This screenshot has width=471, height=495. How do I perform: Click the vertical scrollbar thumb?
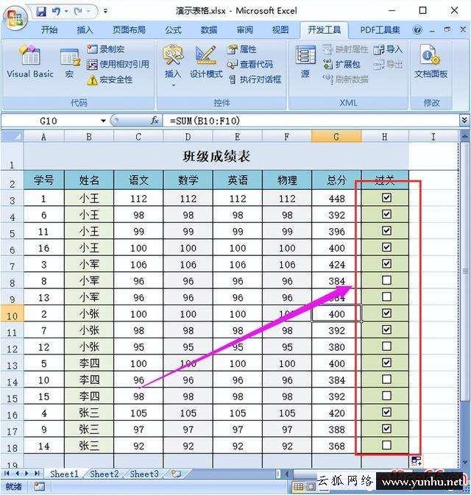[464, 271]
